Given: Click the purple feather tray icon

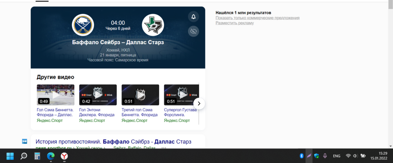Looking at the screenshot, I should [309, 156].
